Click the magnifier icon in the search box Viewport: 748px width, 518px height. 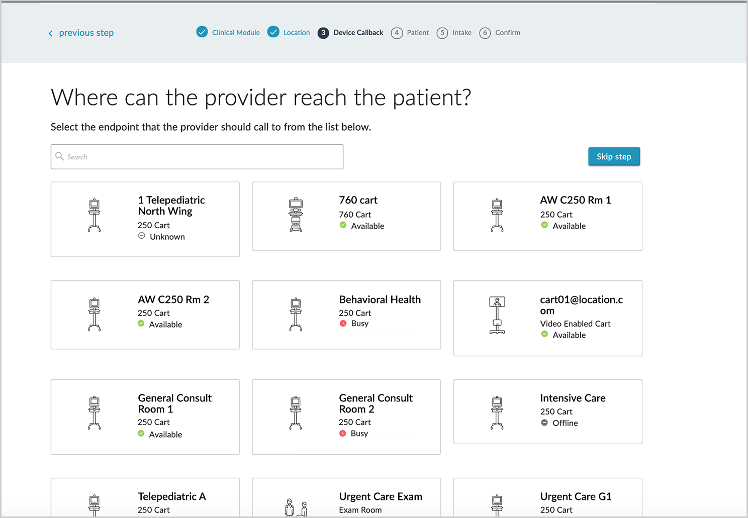(x=60, y=156)
